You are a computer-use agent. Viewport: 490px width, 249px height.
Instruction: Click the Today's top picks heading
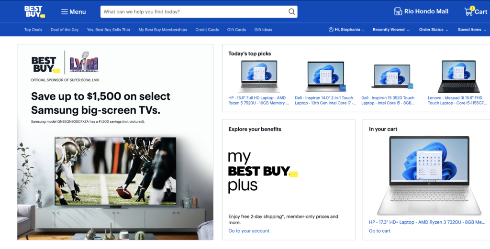(x=249, y=54)
